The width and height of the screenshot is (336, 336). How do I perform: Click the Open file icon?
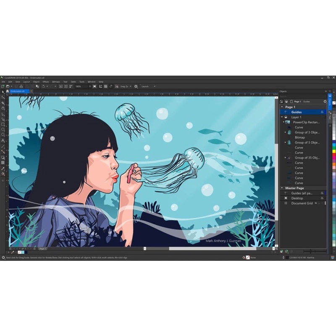[x=8, y=87]
